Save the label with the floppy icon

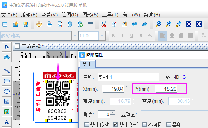26,24
